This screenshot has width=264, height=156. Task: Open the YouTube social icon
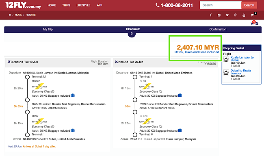(x=244, y=15)
